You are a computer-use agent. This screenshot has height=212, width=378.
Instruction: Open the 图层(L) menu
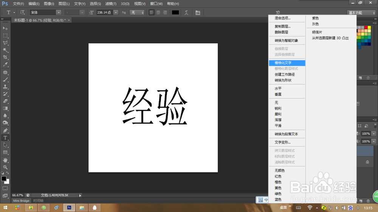64,4
